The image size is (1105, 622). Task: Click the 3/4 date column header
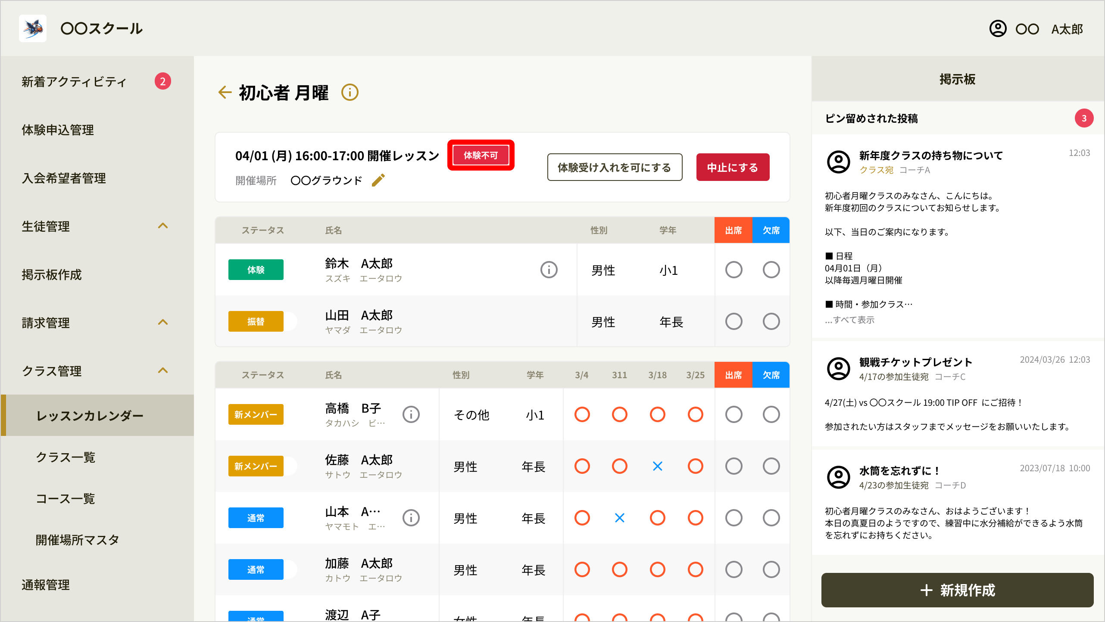(x=582, y=375)
